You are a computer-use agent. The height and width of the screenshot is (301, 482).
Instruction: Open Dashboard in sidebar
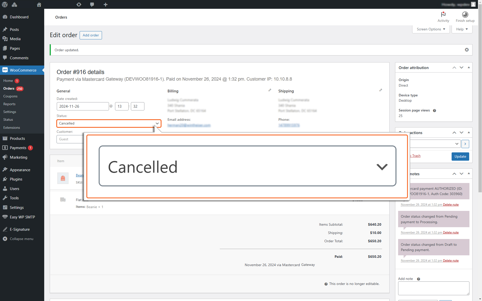22,17
